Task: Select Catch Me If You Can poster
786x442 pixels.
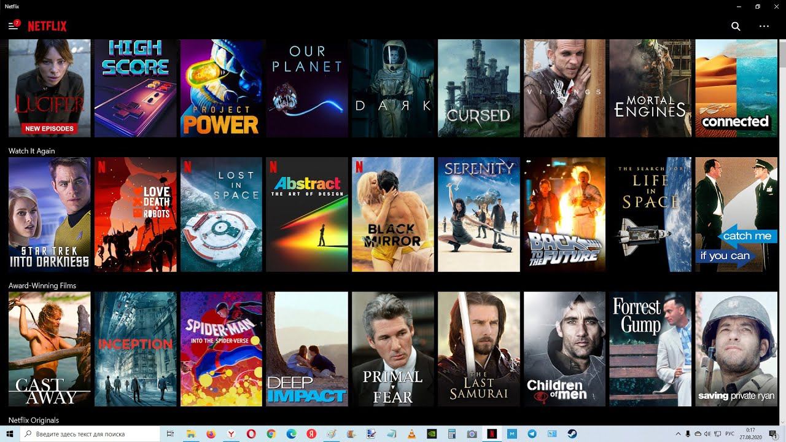Action: 736,214
